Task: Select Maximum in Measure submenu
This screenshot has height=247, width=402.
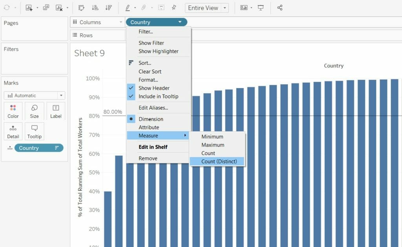Action: 213,145
